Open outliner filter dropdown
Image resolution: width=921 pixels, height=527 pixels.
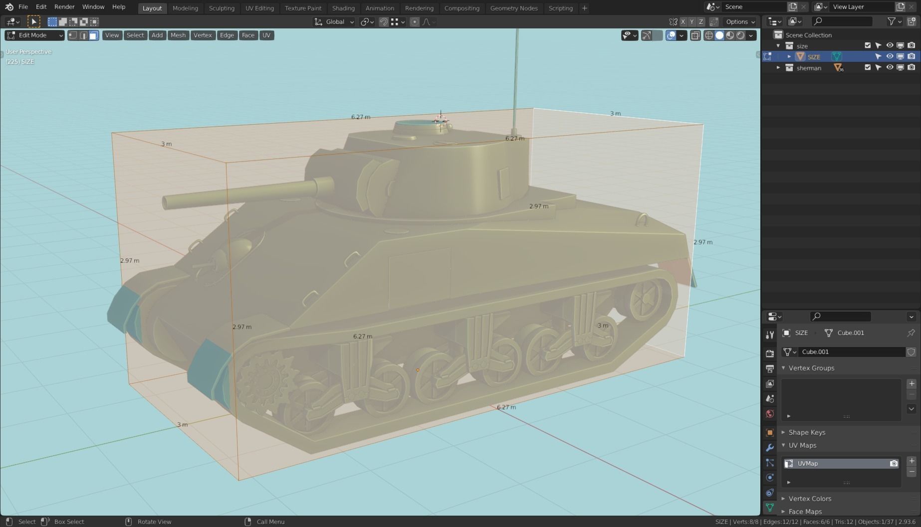[895, 21]
